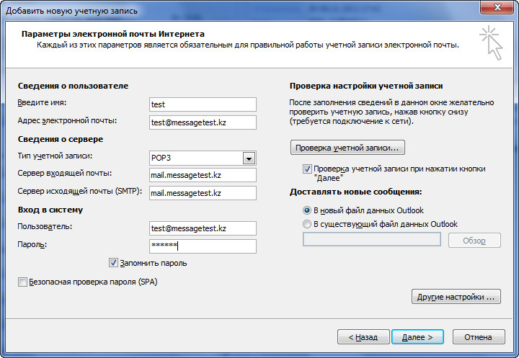This screenshot has height=358, width=519.
Task: Focus the email address input field
Action: pos(203,122)
